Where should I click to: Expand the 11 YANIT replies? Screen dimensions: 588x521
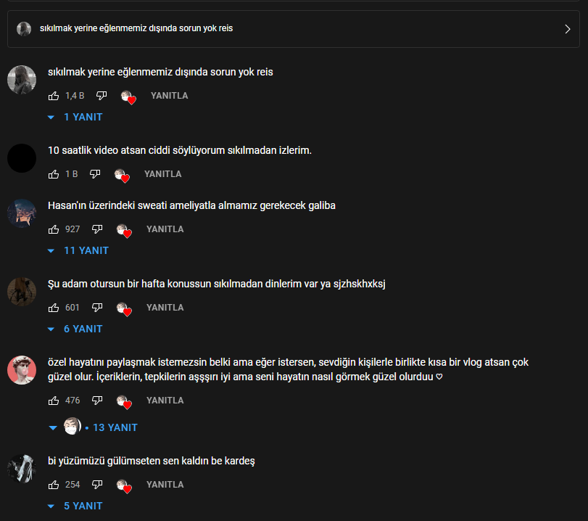[78, 250]
